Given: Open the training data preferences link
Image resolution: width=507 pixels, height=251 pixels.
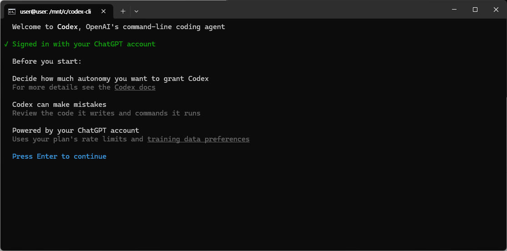Looking at the screenshot, I should pos(198,139).
